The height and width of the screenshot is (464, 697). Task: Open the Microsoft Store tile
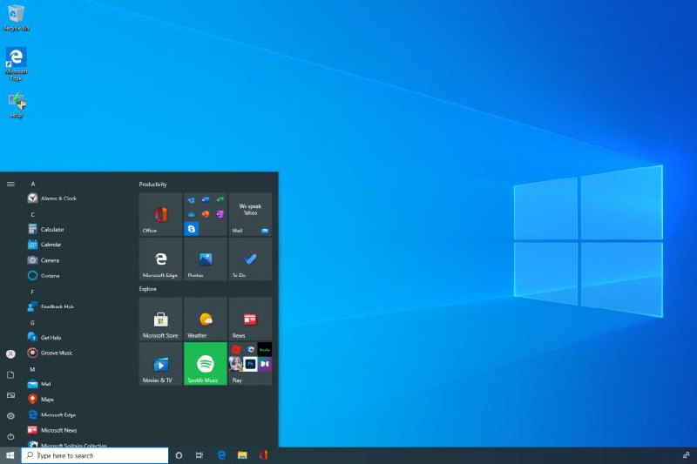[160, 319]
